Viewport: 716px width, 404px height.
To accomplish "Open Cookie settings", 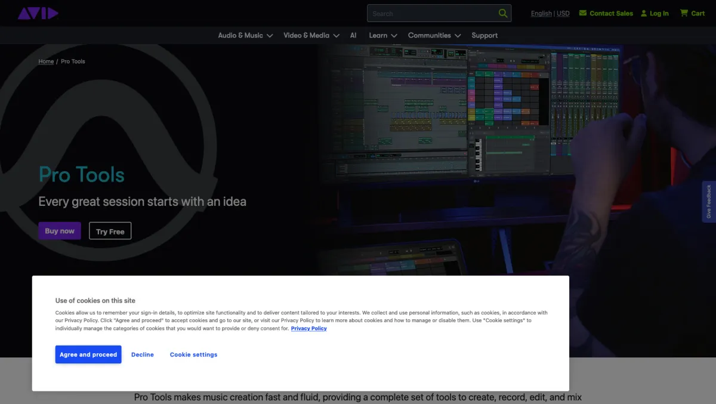I will point(194,354).
